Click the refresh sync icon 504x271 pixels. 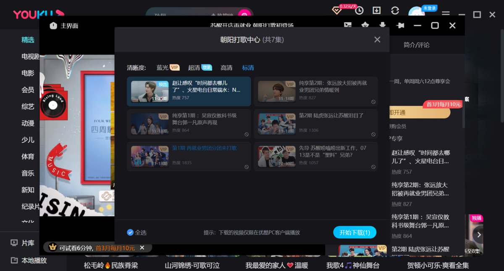point(395,11)
